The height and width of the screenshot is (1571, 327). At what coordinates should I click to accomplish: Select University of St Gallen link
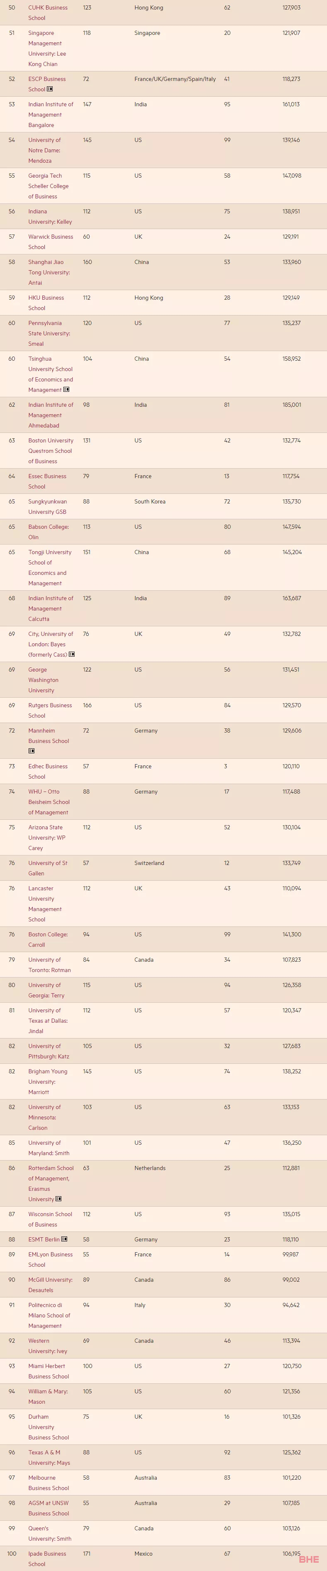pyautogui.click(x=48, y=868)
